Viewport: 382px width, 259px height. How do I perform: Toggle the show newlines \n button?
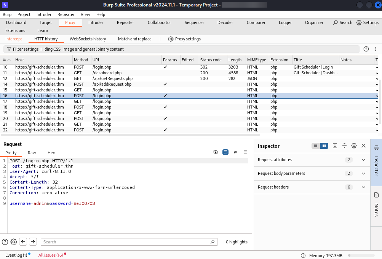(235, 152)
